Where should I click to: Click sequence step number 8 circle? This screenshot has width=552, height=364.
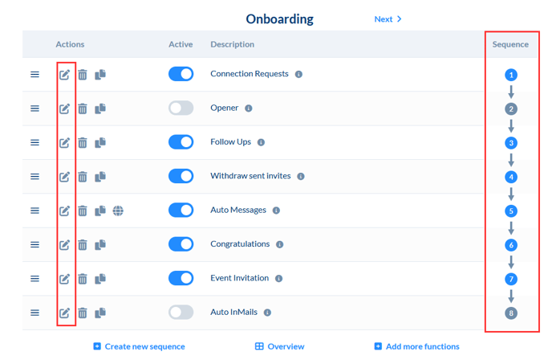[511, 313]
